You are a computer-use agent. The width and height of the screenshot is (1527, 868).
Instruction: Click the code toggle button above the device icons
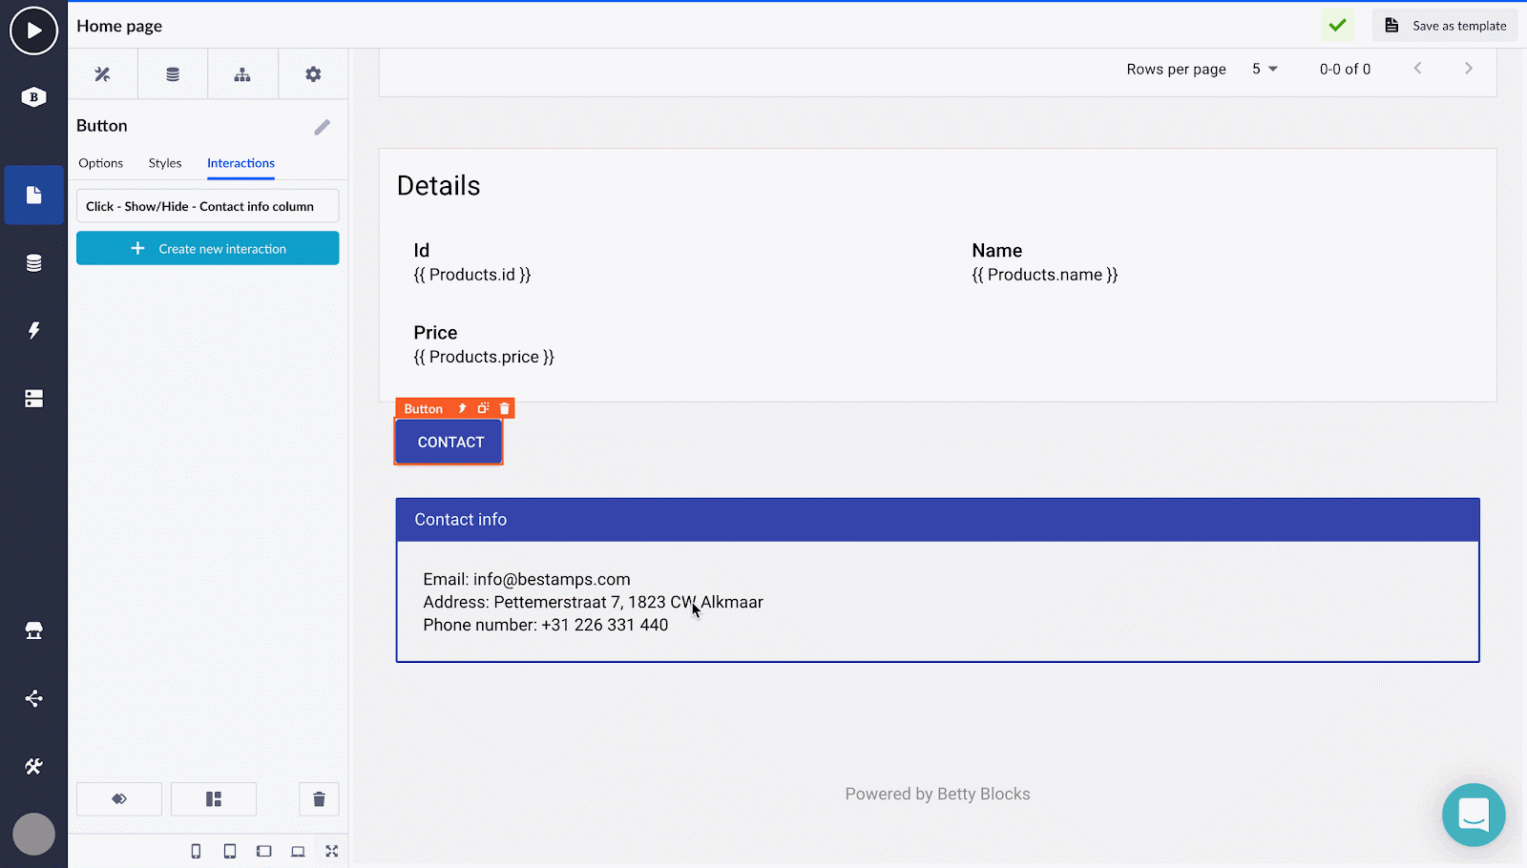coord(119,799)
